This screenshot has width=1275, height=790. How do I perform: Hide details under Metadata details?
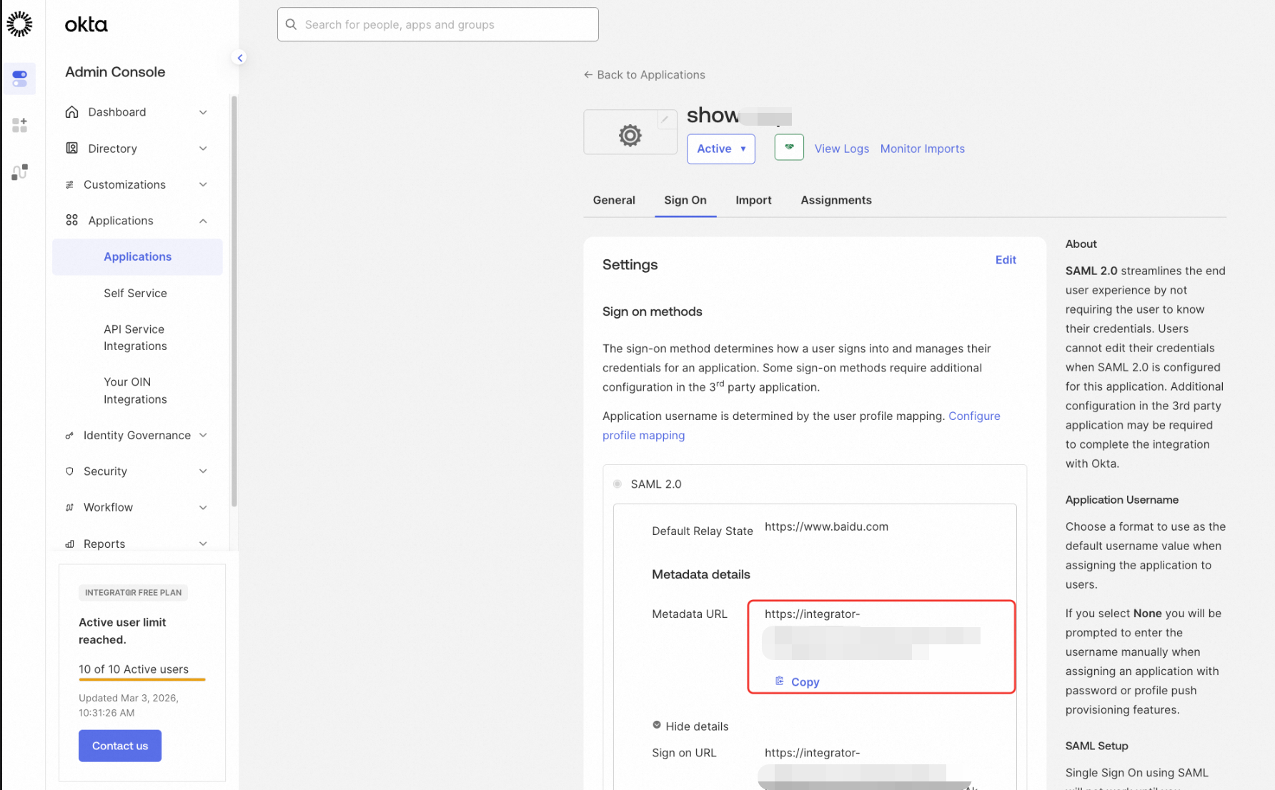click(690, 726)
